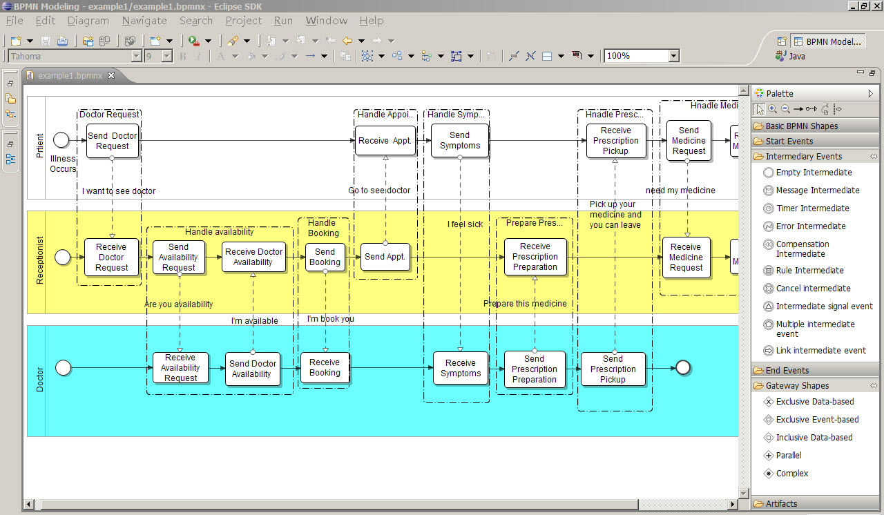This screenshot has width=884, height=515.
Task: Select Cancel intermediate event in palette
Action: (x=807, y=289)
